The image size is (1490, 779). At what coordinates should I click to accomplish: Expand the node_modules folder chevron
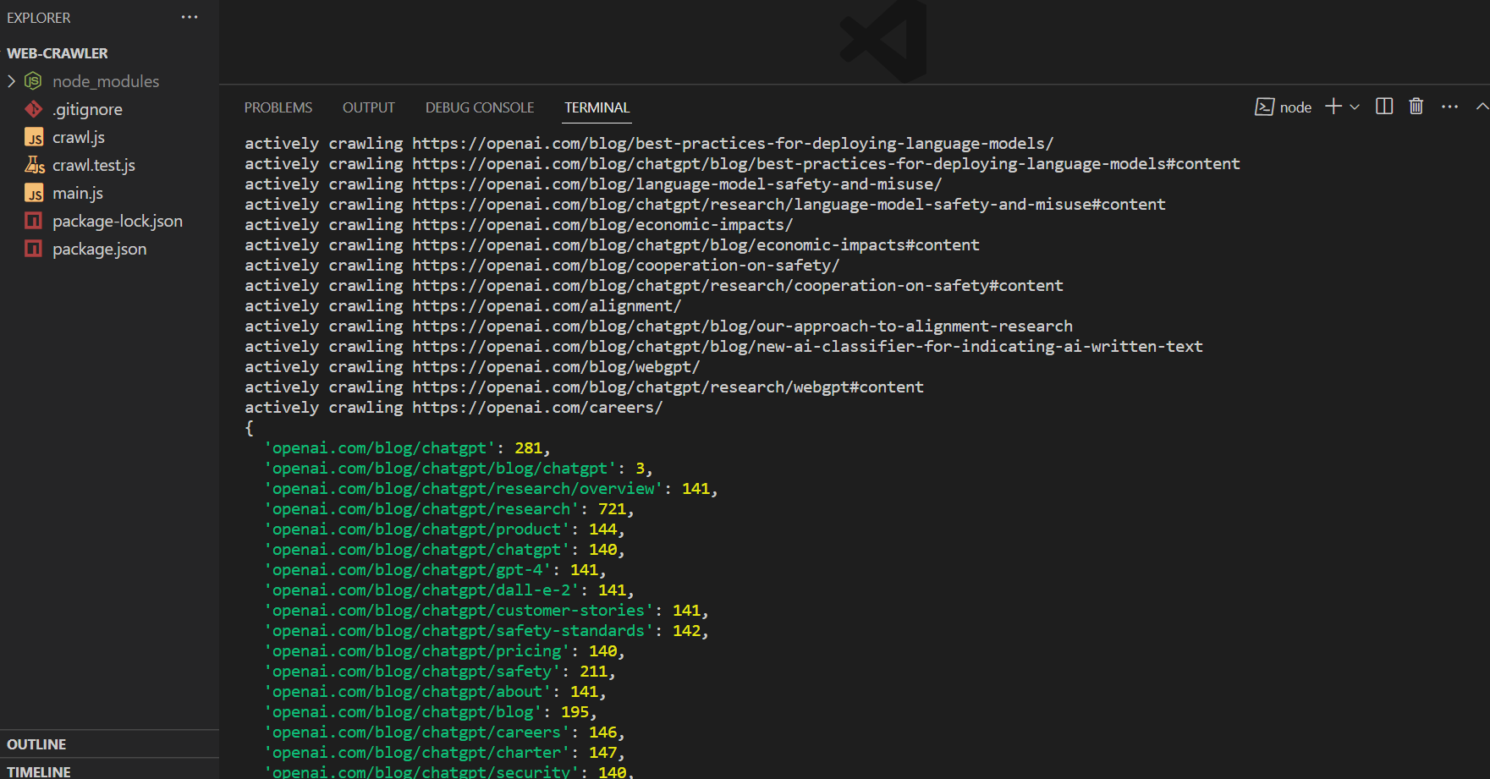click(x=11, y=81)
